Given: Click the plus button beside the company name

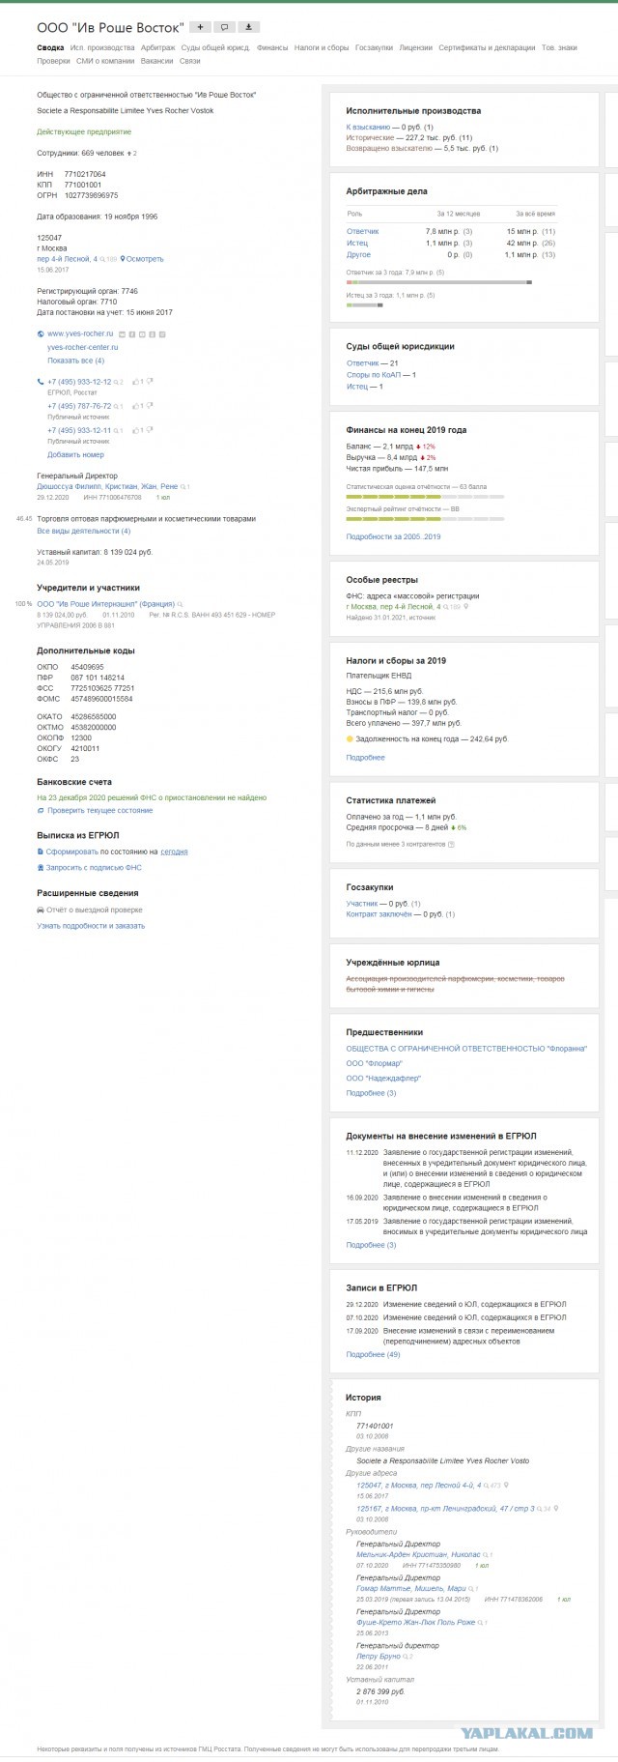Looking at the screenshot, I should [x=201, y=27].
